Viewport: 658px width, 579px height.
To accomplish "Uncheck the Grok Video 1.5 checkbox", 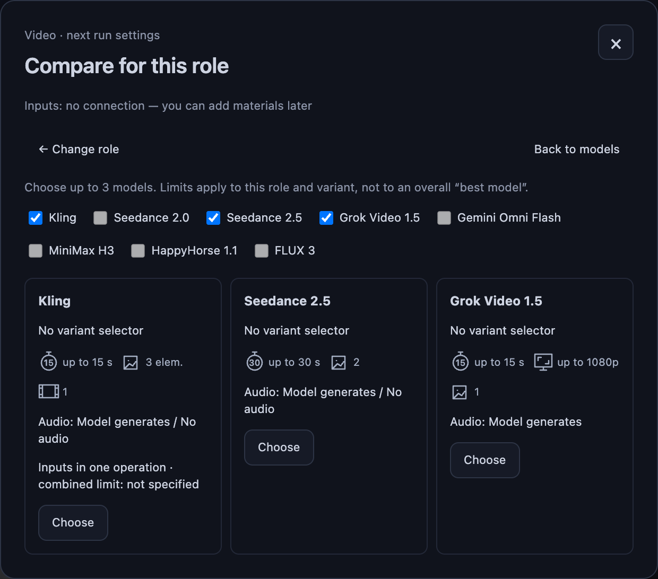I will tap(326, 218).
